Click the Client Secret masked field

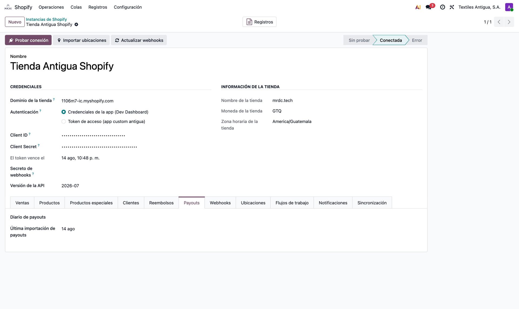tap(136, 147)
